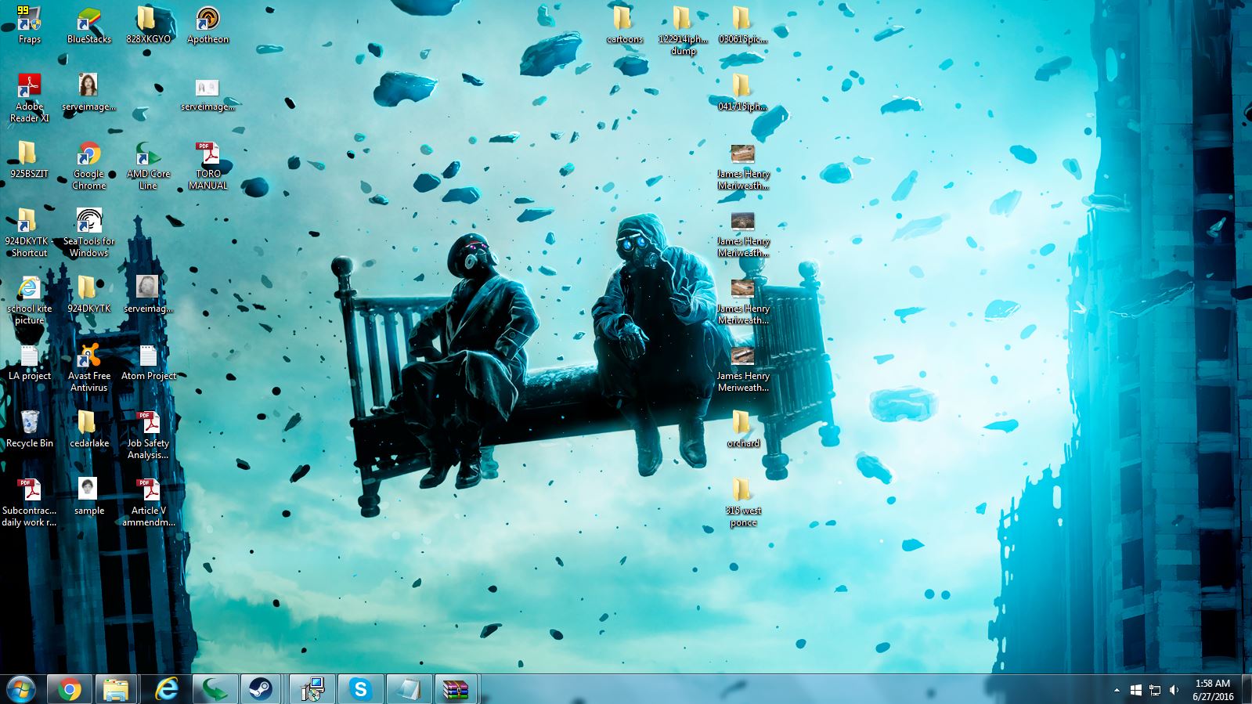This screenshot has width=1252, height=704.
Task: Select the 828XKGYO folder
Action: pyautogui.click(x=148, y=26)
